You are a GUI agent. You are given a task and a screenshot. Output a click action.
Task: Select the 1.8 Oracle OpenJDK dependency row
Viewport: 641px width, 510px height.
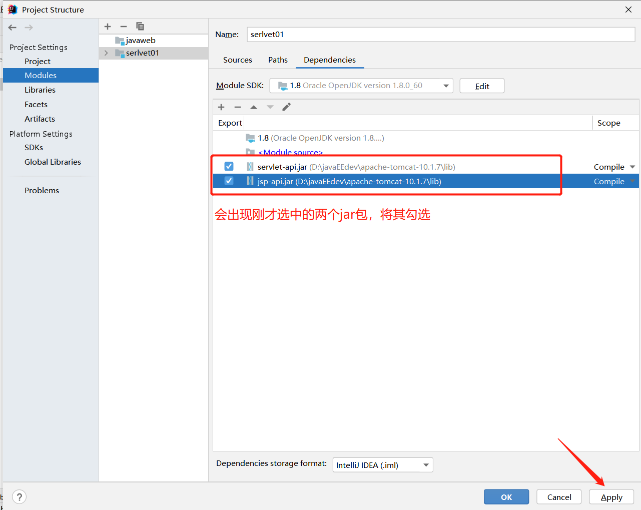tap(426, 138)
